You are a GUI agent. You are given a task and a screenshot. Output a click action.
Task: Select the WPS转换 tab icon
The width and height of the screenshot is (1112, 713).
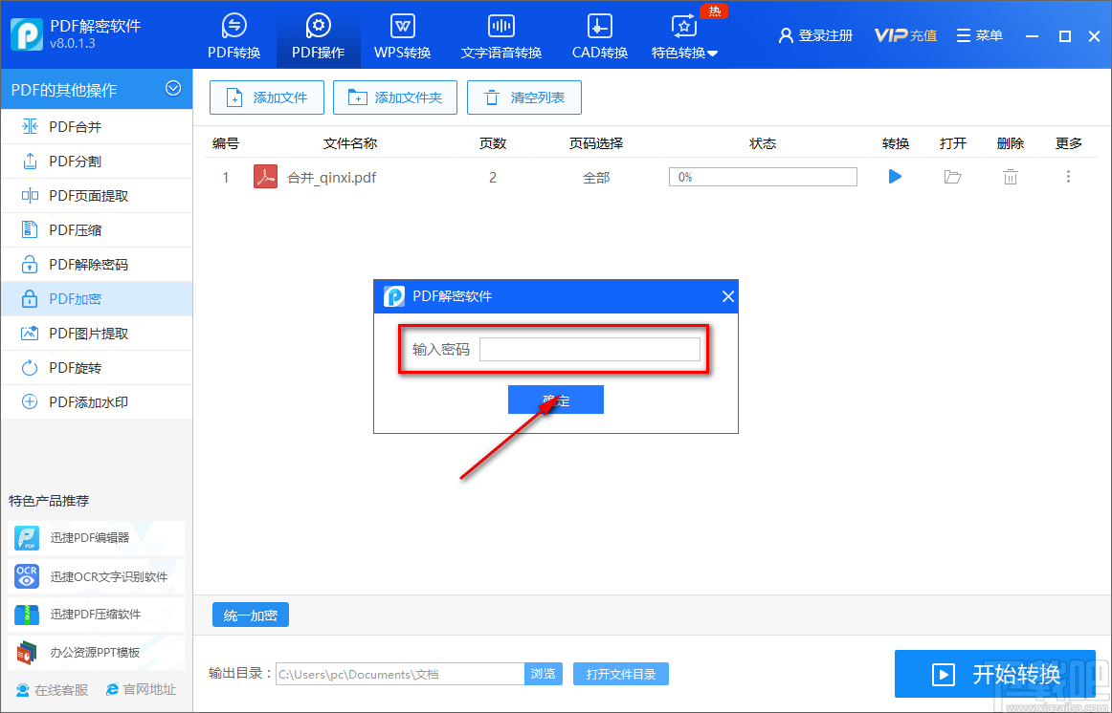tap(403, 26)
